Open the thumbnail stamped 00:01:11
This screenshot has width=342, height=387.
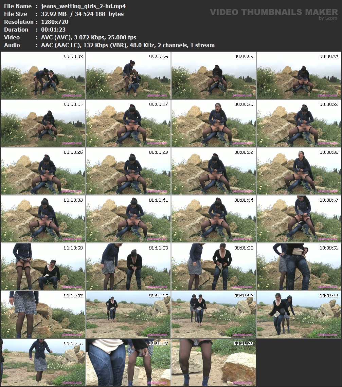point(299,314)
